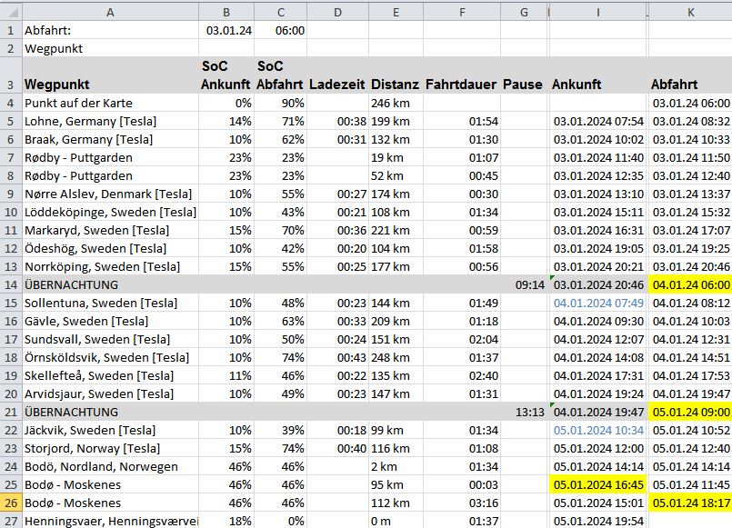Select column K header

pos(690,12)
